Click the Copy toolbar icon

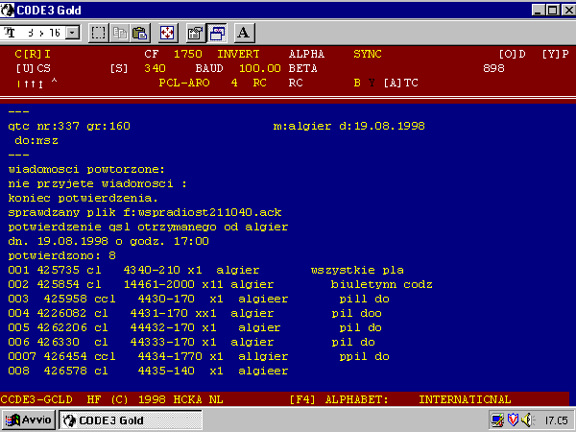(x=119, y=32)
